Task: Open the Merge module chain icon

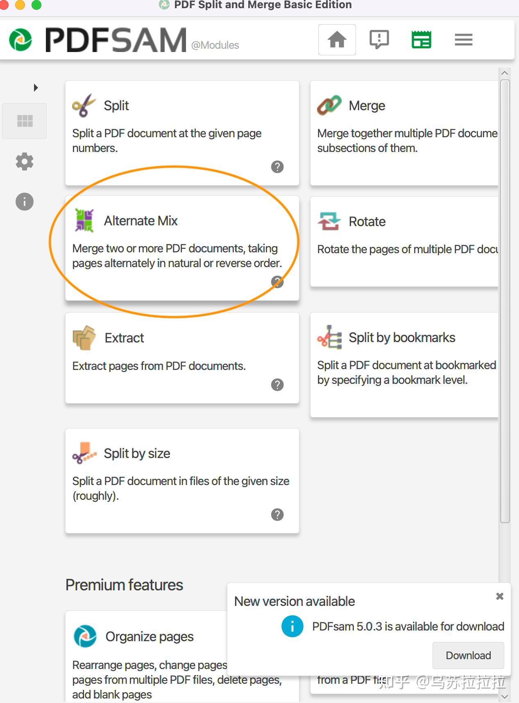Action: coord(329,104)
